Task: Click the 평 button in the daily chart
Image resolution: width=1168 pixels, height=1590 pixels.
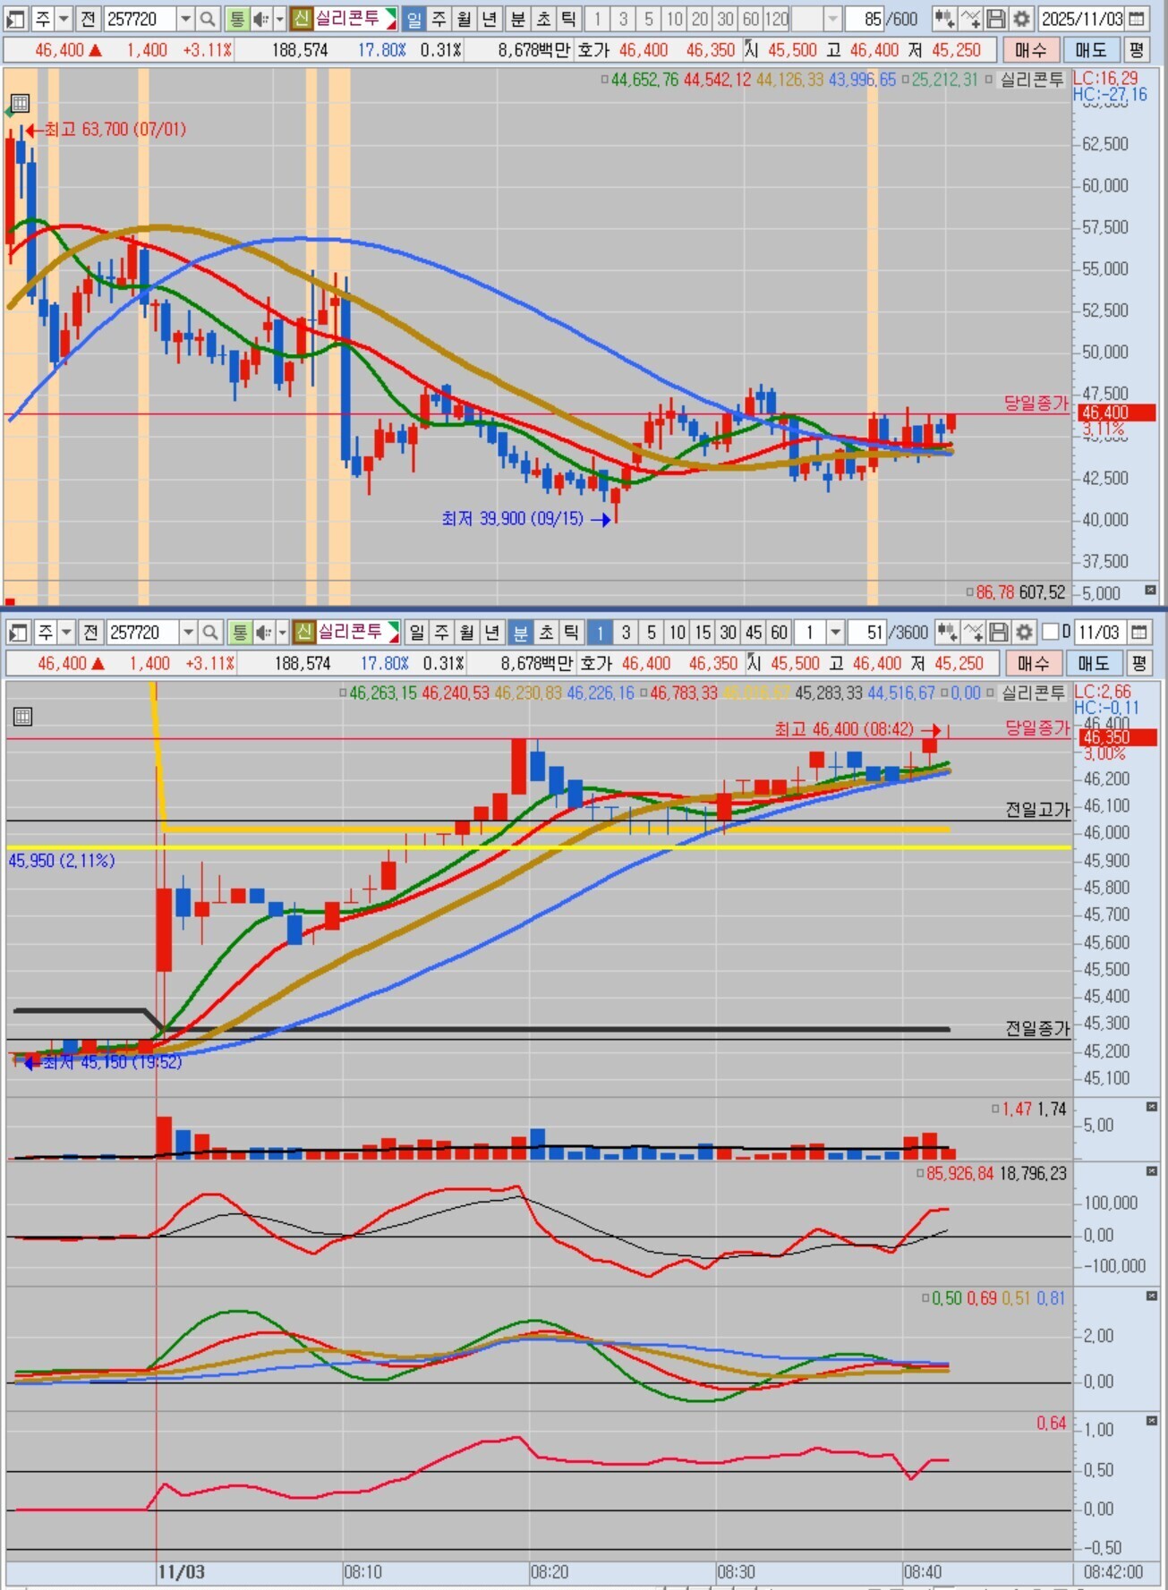Action: coord(1137,50)
